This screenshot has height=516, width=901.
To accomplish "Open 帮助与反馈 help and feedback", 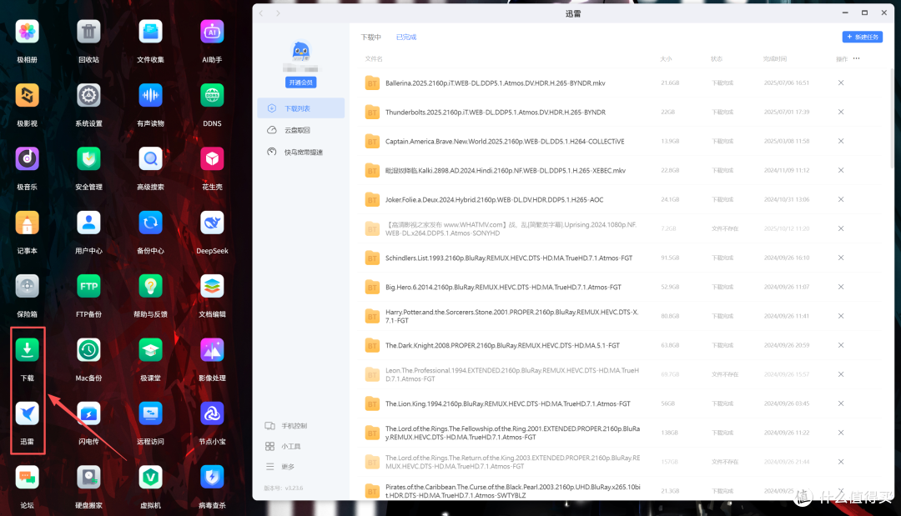I will 150,287.
